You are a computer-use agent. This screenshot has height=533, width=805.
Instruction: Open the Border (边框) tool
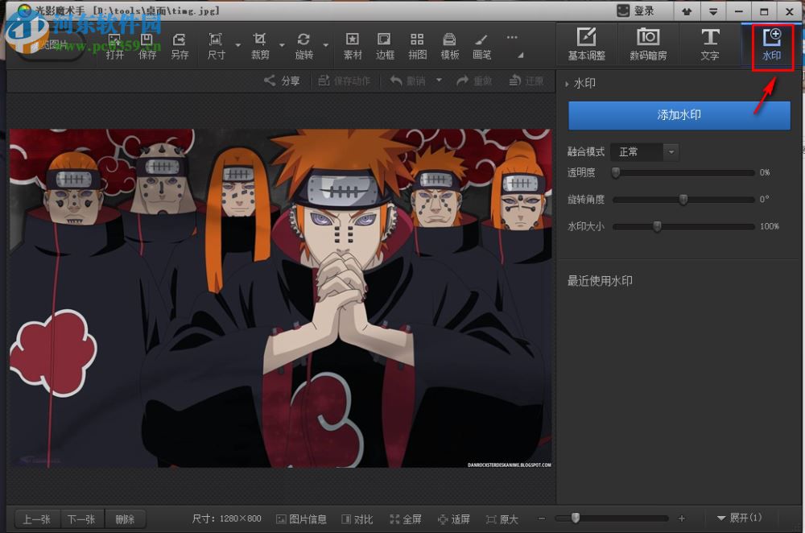point(385,46)
